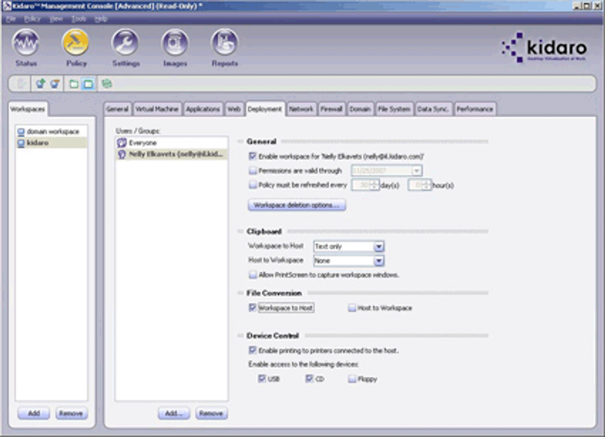Click the green globe refresh toolbar icon
Image resolution: width=605 pixels, height=437 pixels.
pyautogui.click(x=107, y=83)
